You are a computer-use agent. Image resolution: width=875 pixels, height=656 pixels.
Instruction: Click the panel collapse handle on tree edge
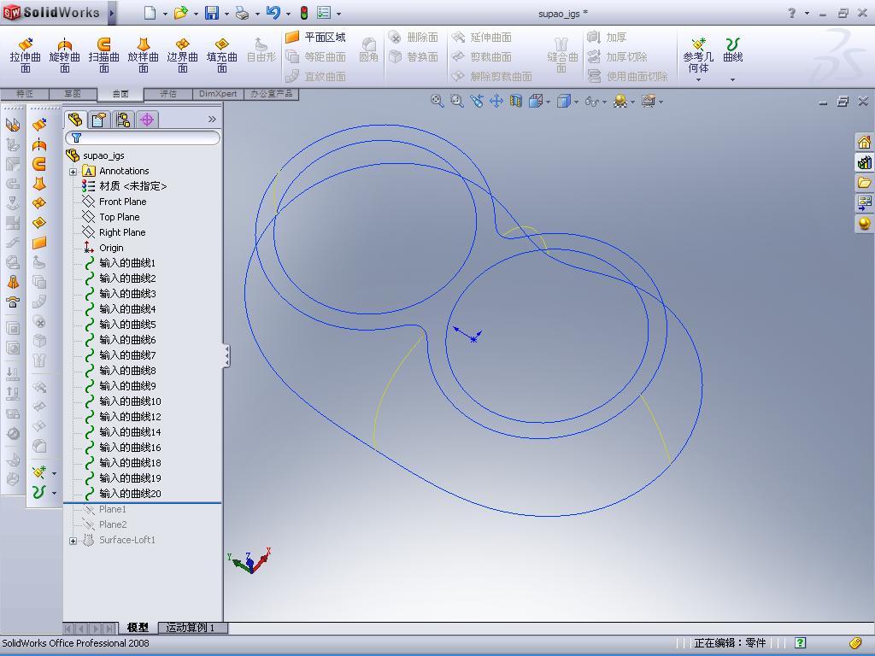click(226, 356)
